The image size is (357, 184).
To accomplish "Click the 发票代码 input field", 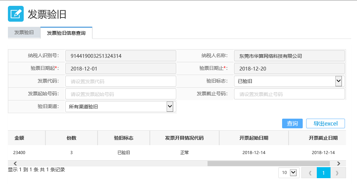I will (121, 81).
